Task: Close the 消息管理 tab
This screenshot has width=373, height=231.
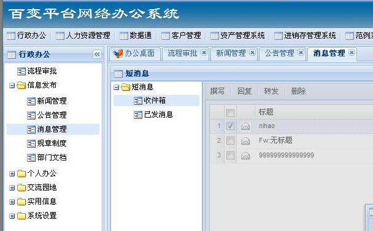Action: (x=352, y=53)
